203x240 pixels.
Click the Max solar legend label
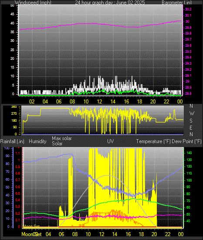[62, 138]
